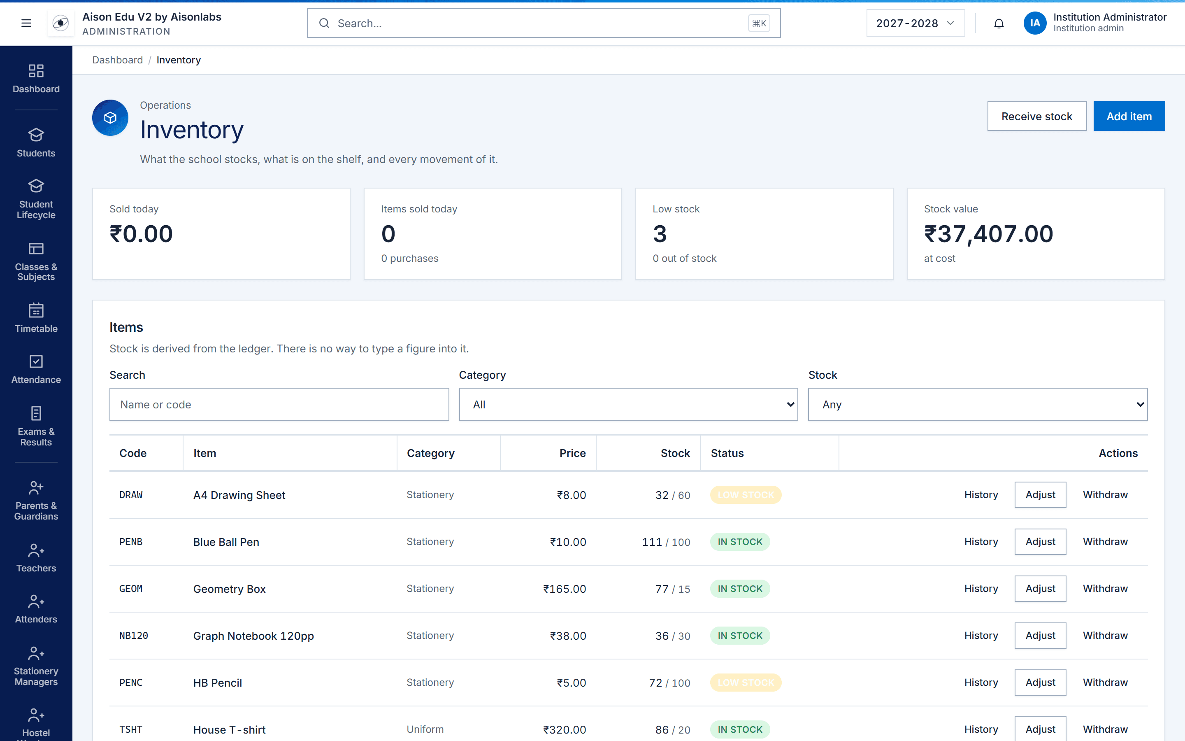Click the Institution Administrator name
The width and height of the screenshot is (1185, 741).
(1110, 16)
